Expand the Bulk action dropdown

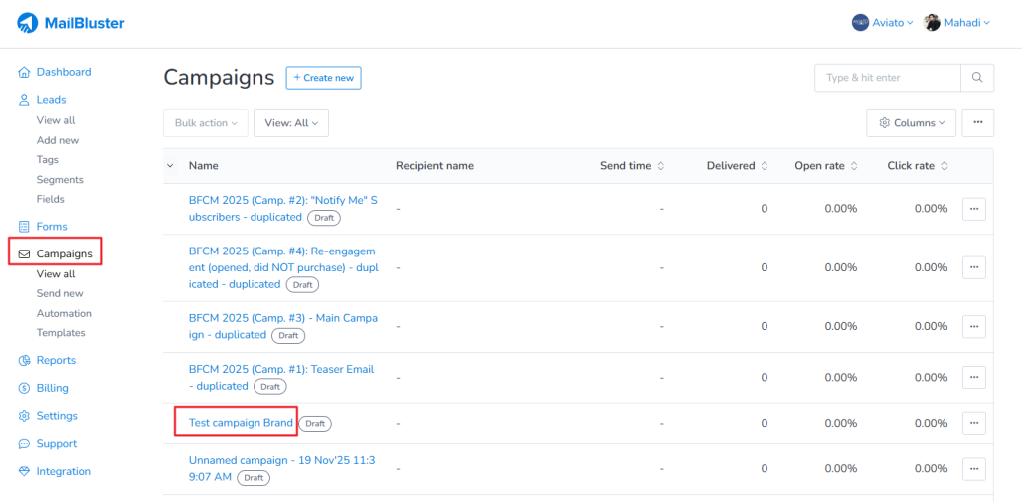[x=205, y=123]
